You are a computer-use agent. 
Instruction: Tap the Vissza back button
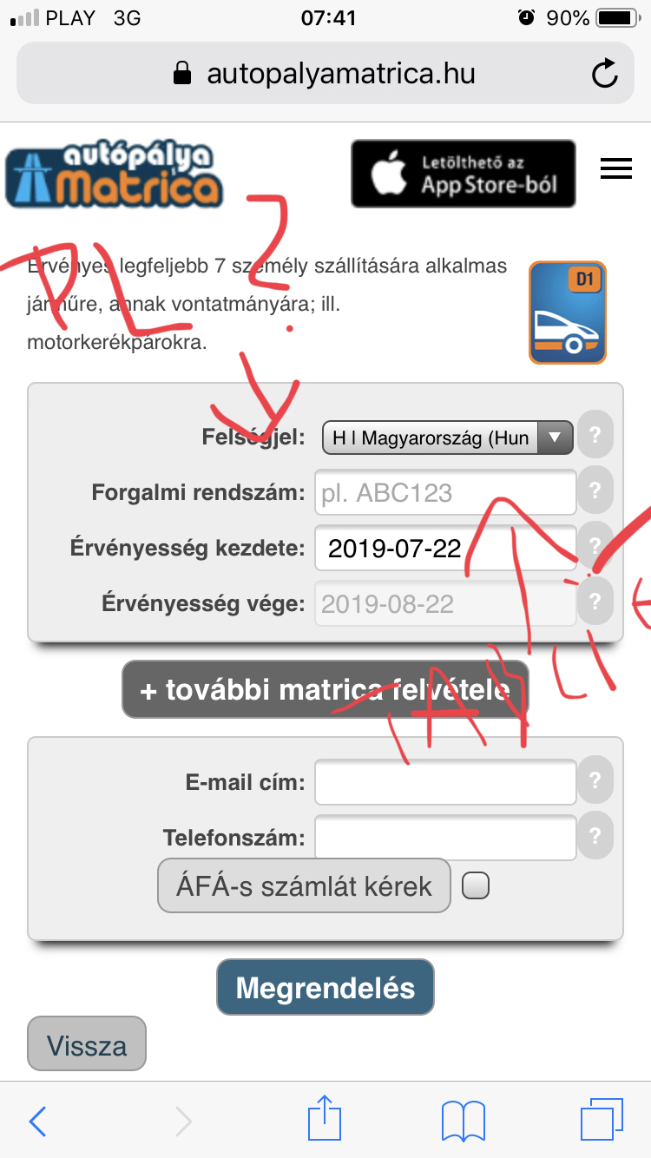87,1043
